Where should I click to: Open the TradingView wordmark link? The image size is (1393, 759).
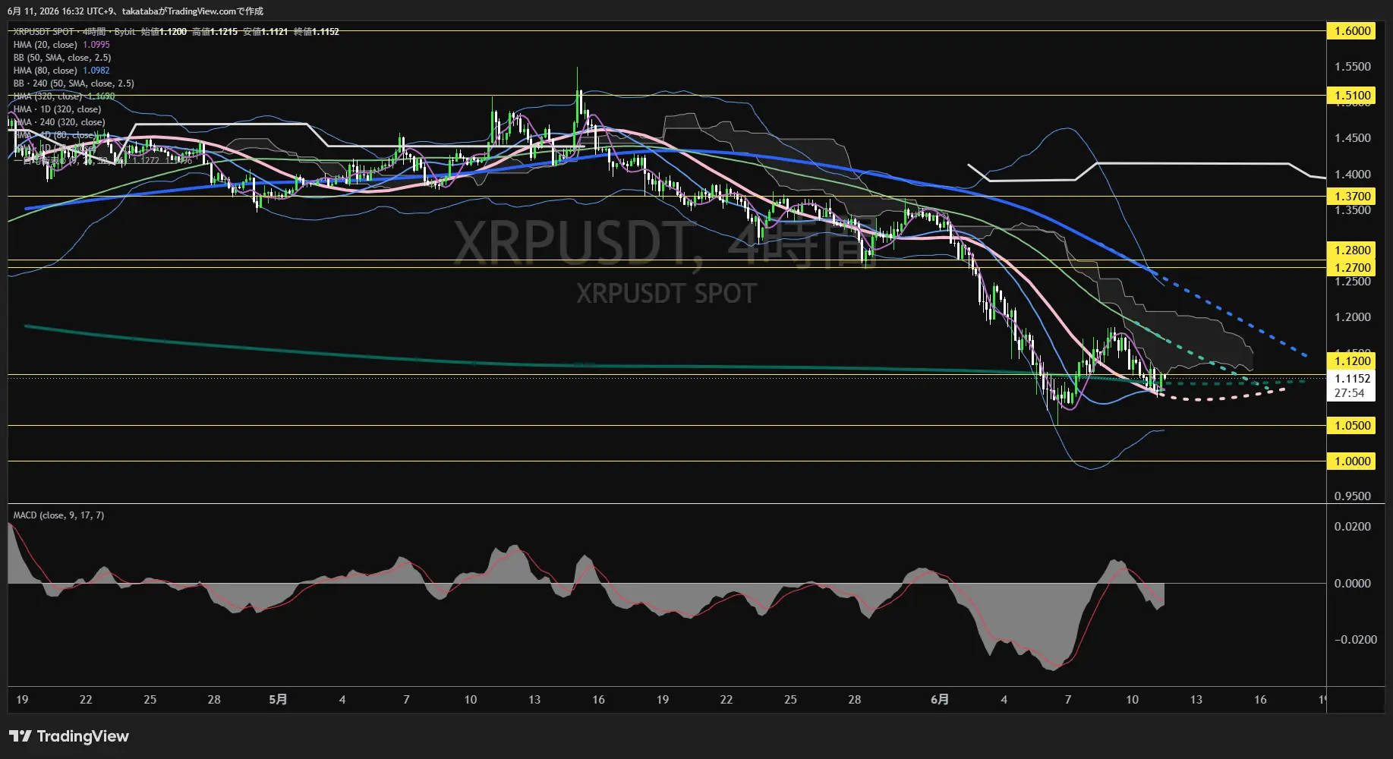83,736
